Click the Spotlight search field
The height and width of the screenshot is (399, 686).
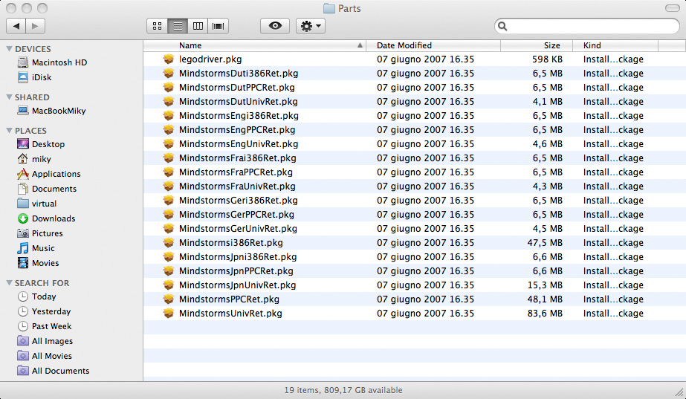pos(587,26)
